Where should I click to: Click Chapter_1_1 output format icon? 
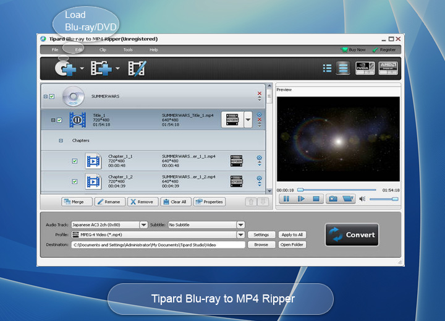tap(236, 161)
